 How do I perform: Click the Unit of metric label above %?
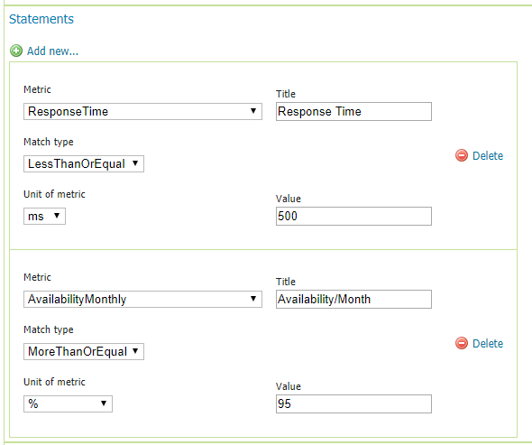(x=54, y=382)
